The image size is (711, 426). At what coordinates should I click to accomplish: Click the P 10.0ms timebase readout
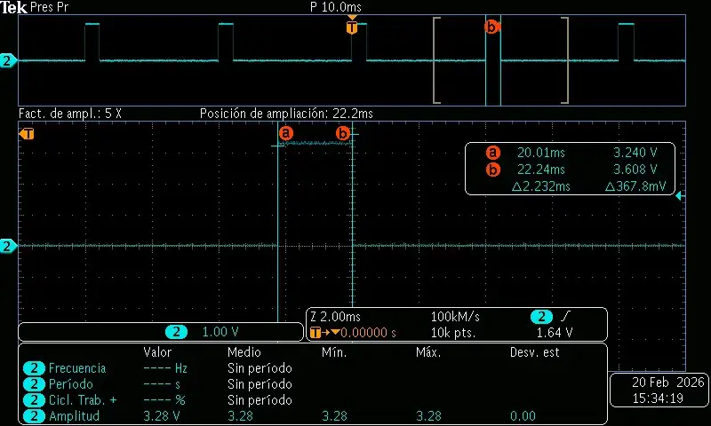pyautogui.click(x=336, y=7)
